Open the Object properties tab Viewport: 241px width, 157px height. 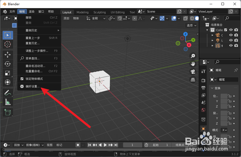[x=203, y=129]
